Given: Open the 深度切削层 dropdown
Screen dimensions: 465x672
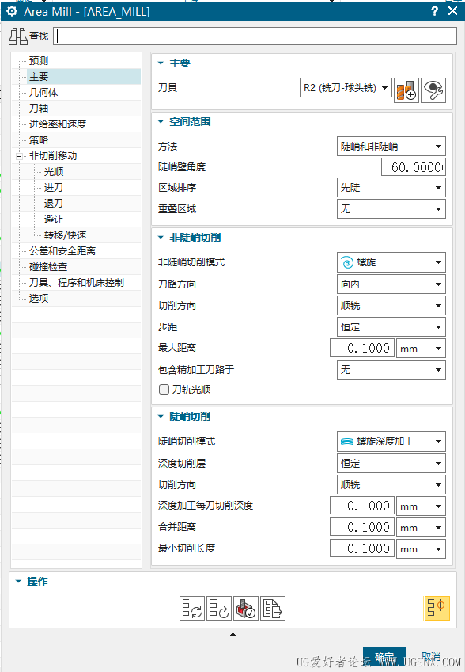Looking at the screenshot, I should (391, 464).
